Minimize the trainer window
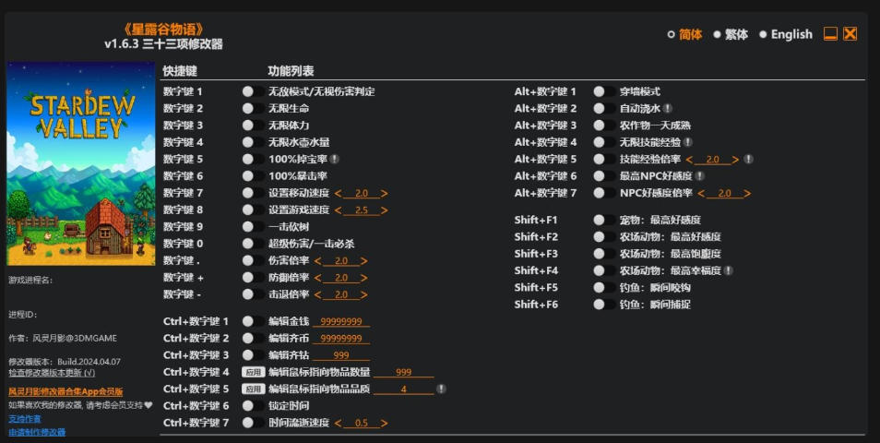Viewport: 880px width, 443px height. (x=830, y=34)
